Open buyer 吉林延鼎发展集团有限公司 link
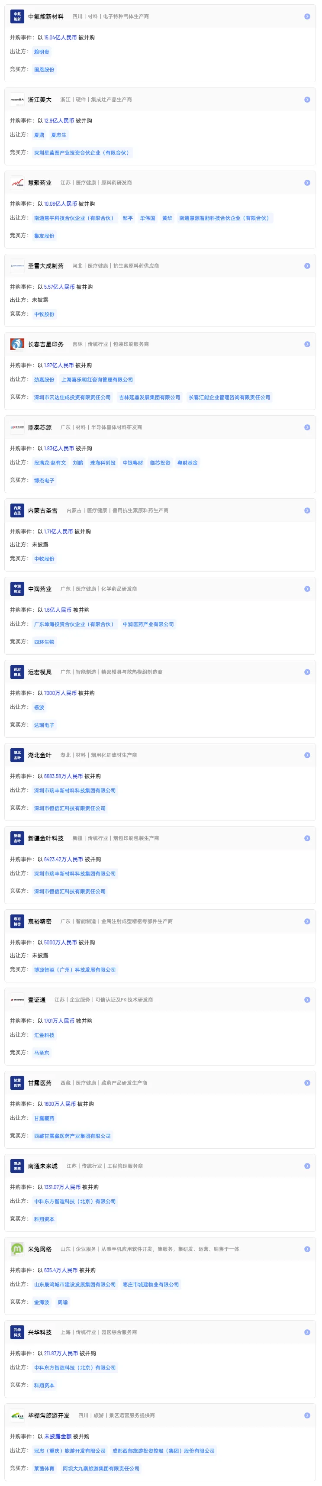This screenshot has height=1486, width=322. click(x=149, y=397)
